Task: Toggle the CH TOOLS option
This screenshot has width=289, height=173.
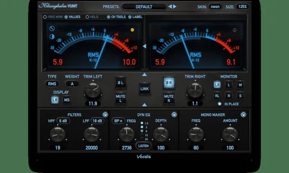Action: click(x=117, y=17)
